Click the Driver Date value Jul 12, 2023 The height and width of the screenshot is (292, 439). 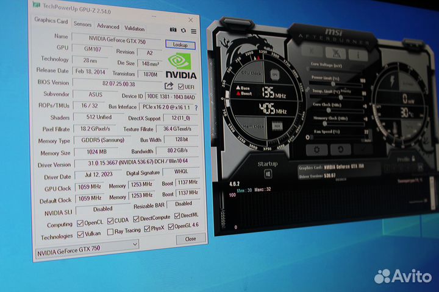(98, 175)
